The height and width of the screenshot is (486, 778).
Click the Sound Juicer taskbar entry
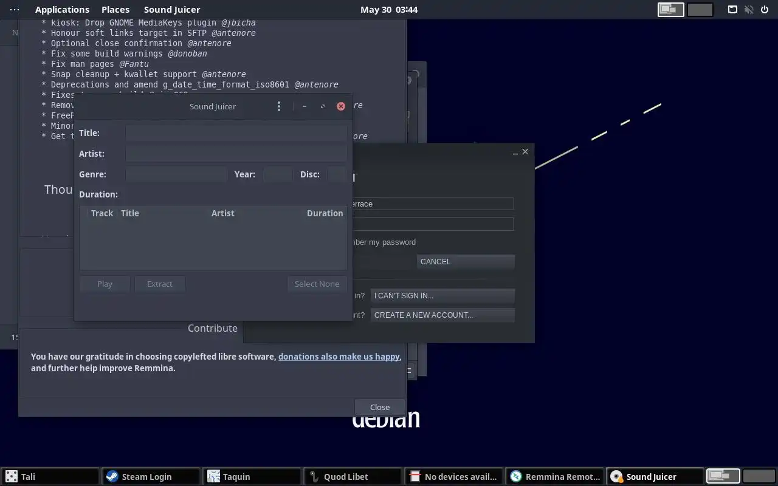click(655, 477)
